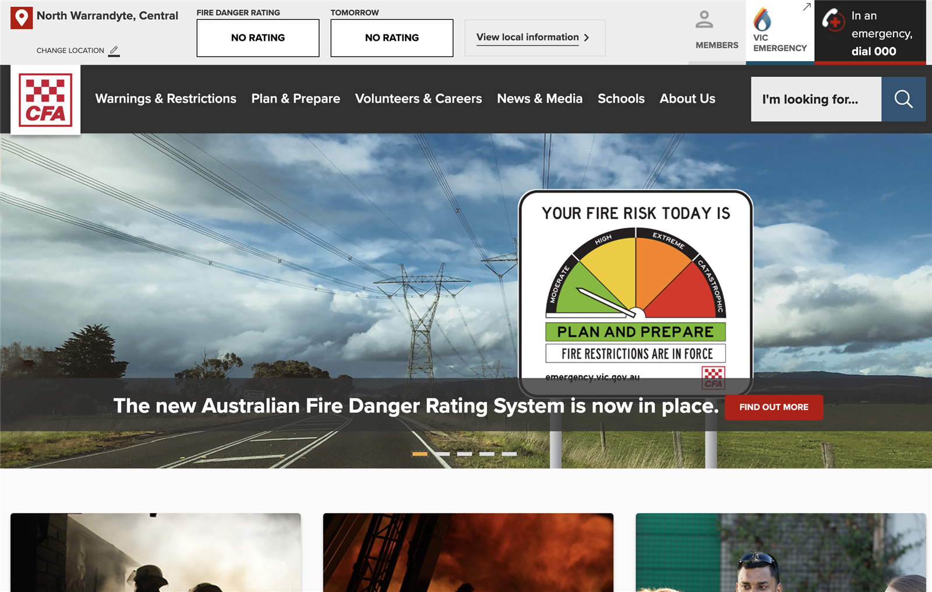Image resolution: width=932 pixels, height=592 pixels.
Task: Open the News & Media menu
Action: coord(539,98)
